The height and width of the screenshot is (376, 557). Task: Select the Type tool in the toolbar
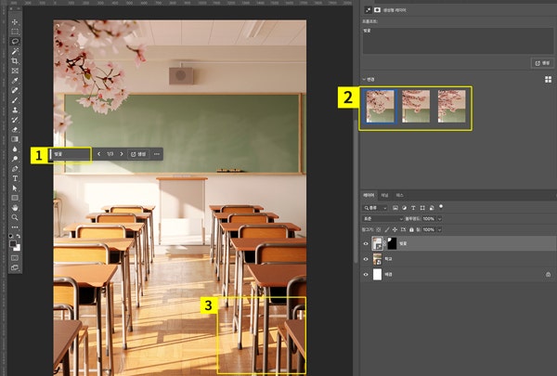[15, 178]
